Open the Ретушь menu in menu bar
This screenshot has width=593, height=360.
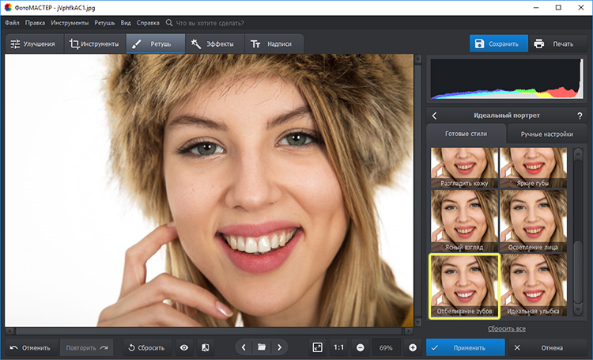tap(104, 23)
